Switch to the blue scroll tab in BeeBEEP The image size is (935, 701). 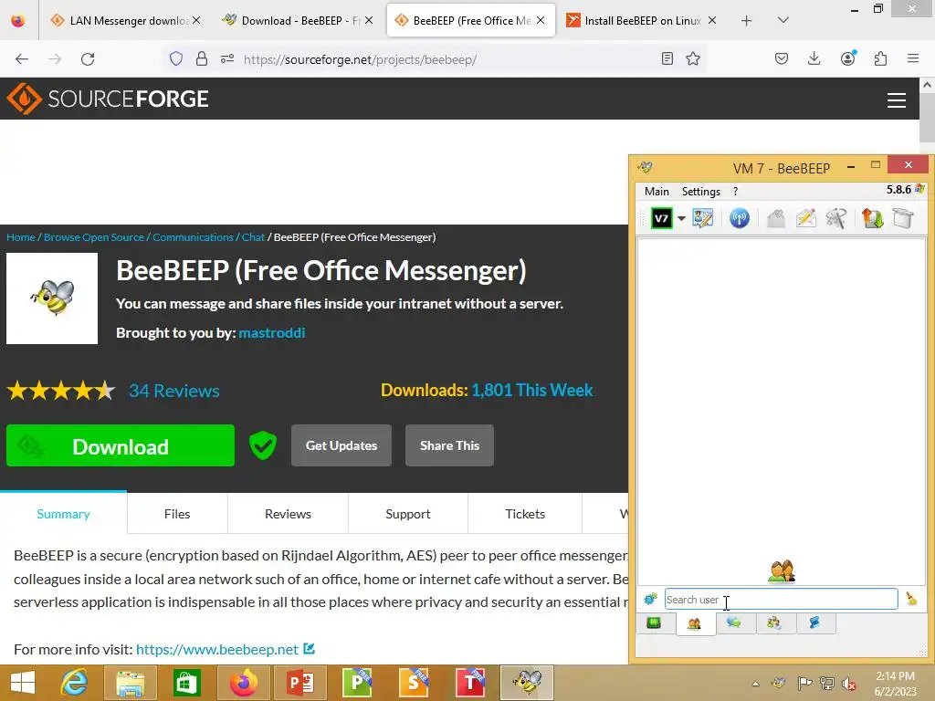pyautogui.click(x=814, y=623)
